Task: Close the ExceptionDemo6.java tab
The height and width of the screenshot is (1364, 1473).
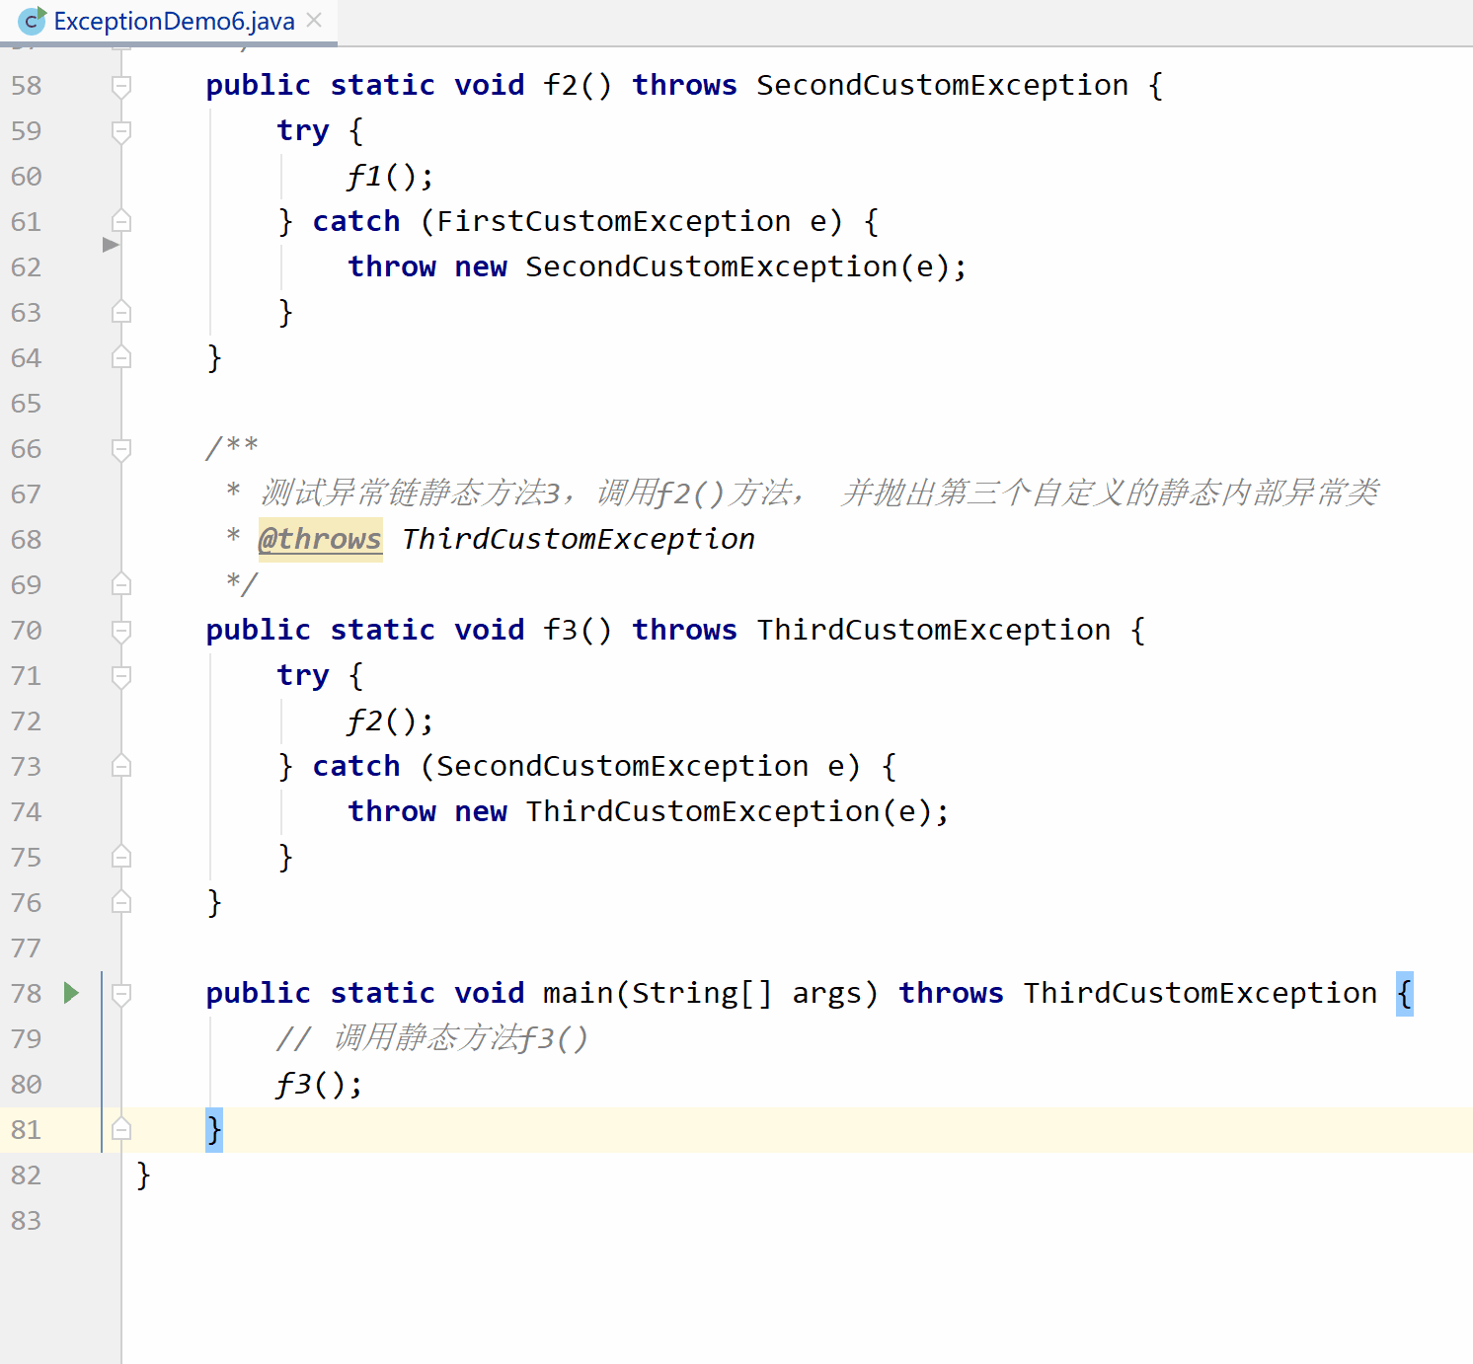Action: [x=314, y=20]
